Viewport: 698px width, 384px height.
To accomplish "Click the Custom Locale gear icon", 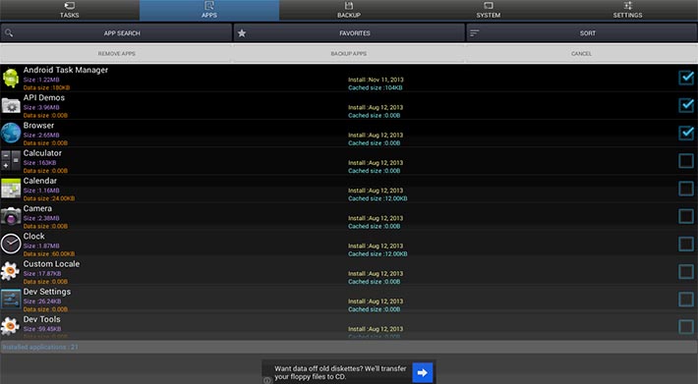I will click(11, 271).
